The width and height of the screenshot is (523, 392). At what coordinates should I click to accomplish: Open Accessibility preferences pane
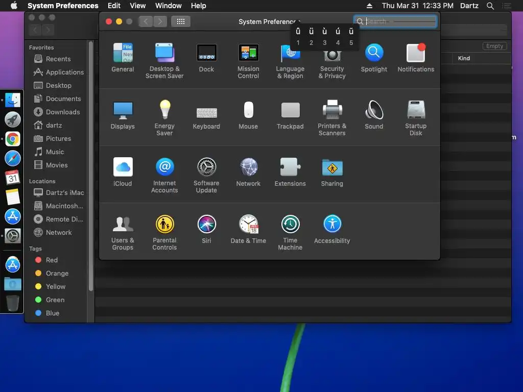[332, 229]
